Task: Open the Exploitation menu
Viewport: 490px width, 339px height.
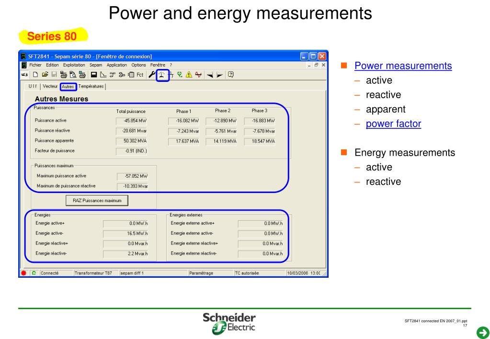Action: pyautogui.click(x=74, y=65)
